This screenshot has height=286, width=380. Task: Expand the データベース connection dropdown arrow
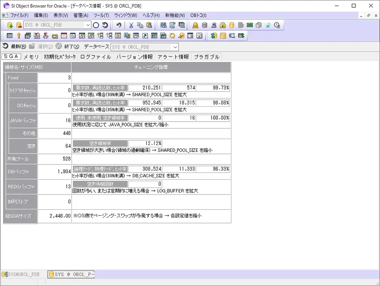(175, 47)
